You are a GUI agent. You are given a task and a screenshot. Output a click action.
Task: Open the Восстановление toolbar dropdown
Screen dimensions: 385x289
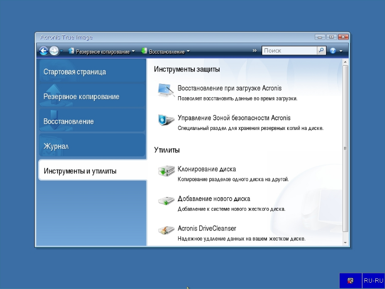point(165,51)
